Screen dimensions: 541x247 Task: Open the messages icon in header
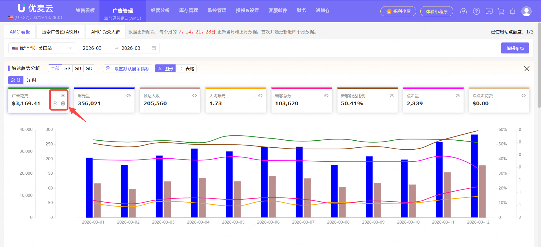(489, 11)
